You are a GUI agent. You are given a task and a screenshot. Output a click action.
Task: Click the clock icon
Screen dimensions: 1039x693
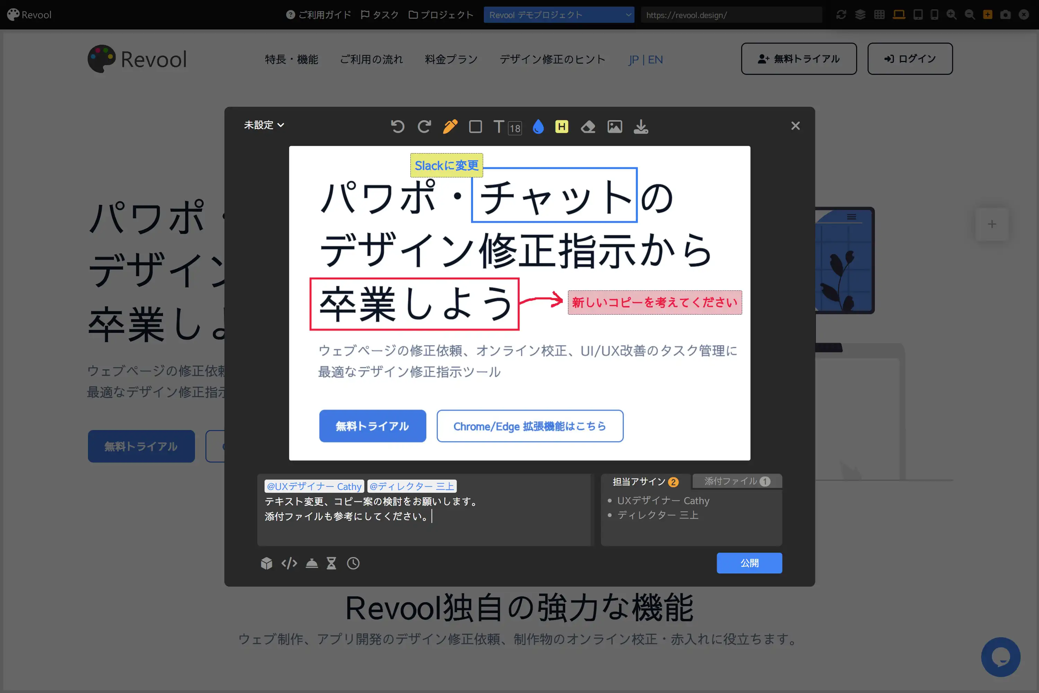353,563
